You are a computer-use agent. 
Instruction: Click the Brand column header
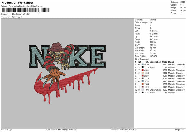pos(171,62)
